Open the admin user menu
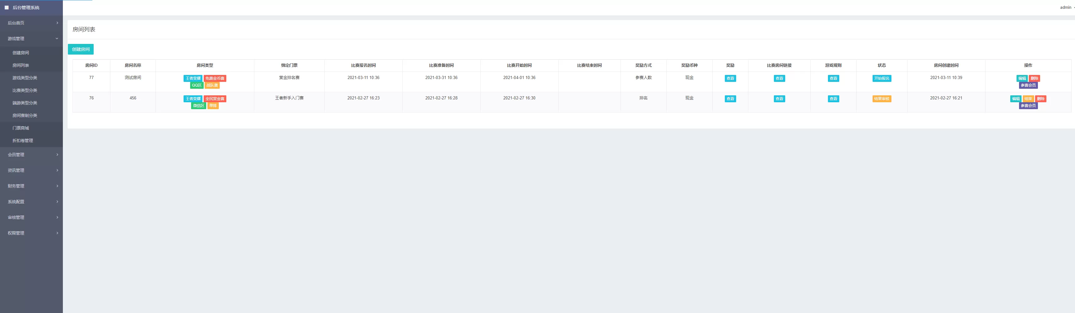The image size is (1075, 313). click(x=1066, y=8)
